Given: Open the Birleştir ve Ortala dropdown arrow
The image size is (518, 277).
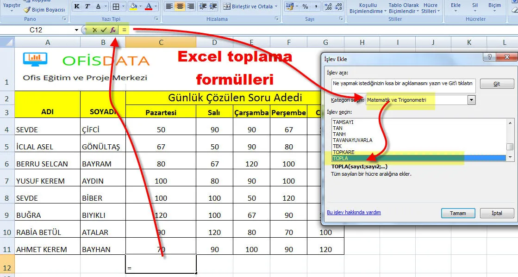Looking at the screenshot, I should (276, 6).
